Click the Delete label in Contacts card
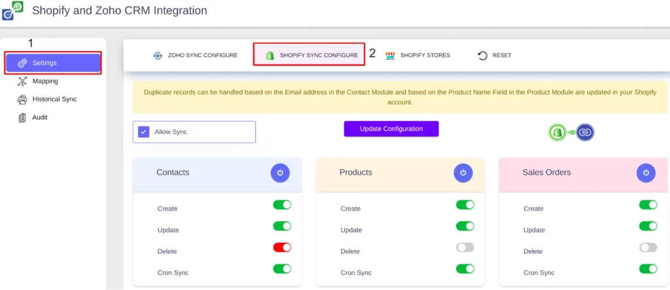Screen dimensions: 670x290 click(x=167, y=251)
